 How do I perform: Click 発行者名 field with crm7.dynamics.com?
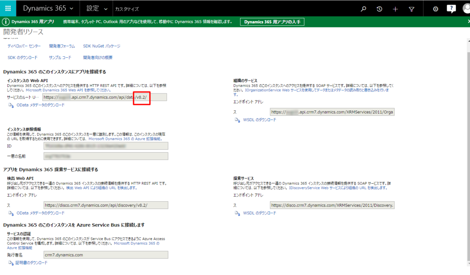[106, 255]
